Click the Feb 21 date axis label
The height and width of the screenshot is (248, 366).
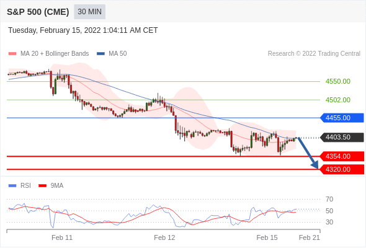[x=310, y=237]
